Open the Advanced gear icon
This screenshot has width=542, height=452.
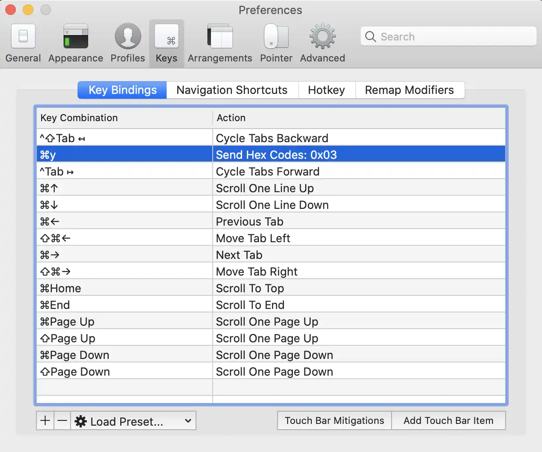(323, 36)
